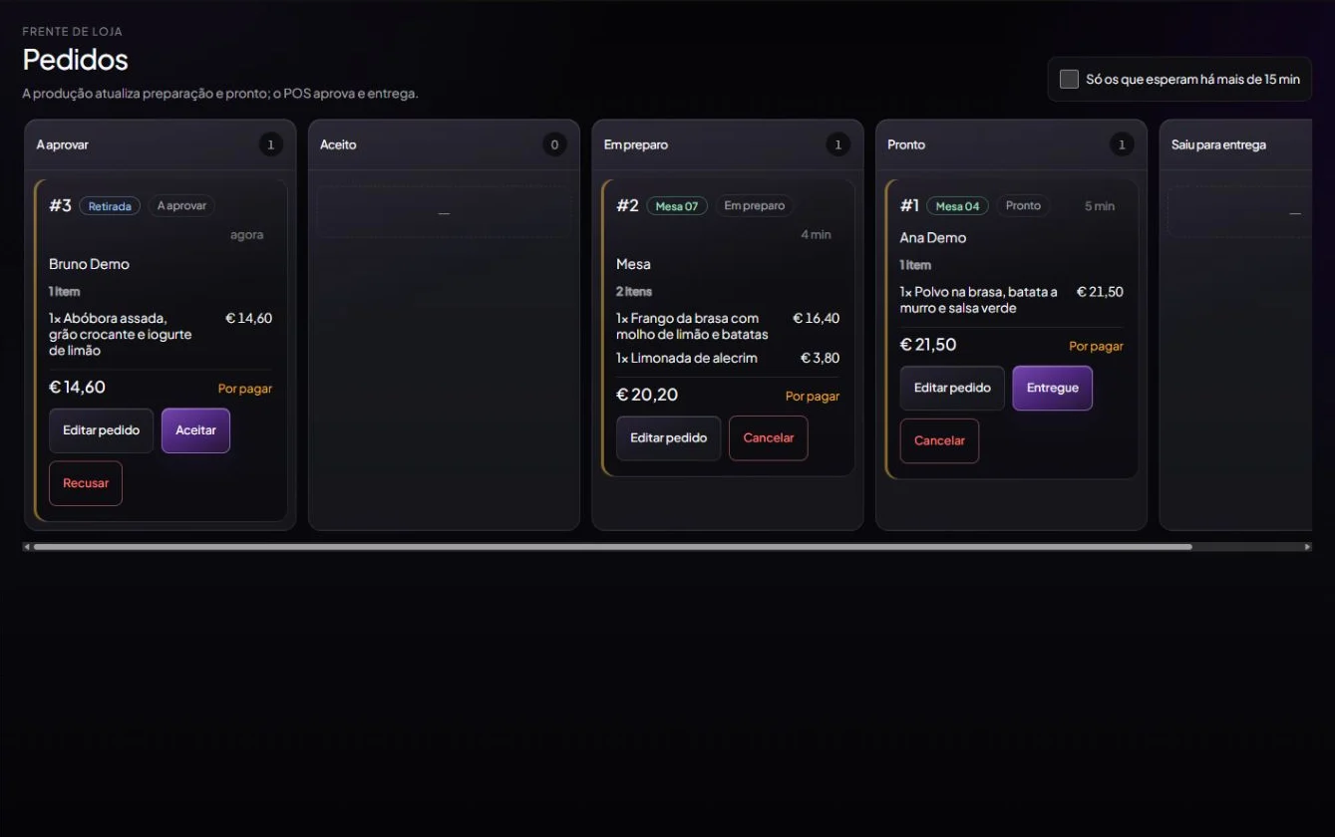
Task: Mark order #1 as Entregue
Action: pos(1053,388)
